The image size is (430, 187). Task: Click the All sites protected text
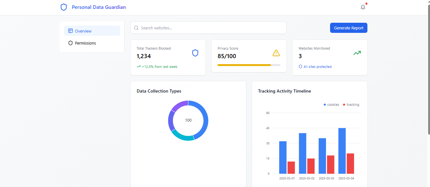click(318, 67)
